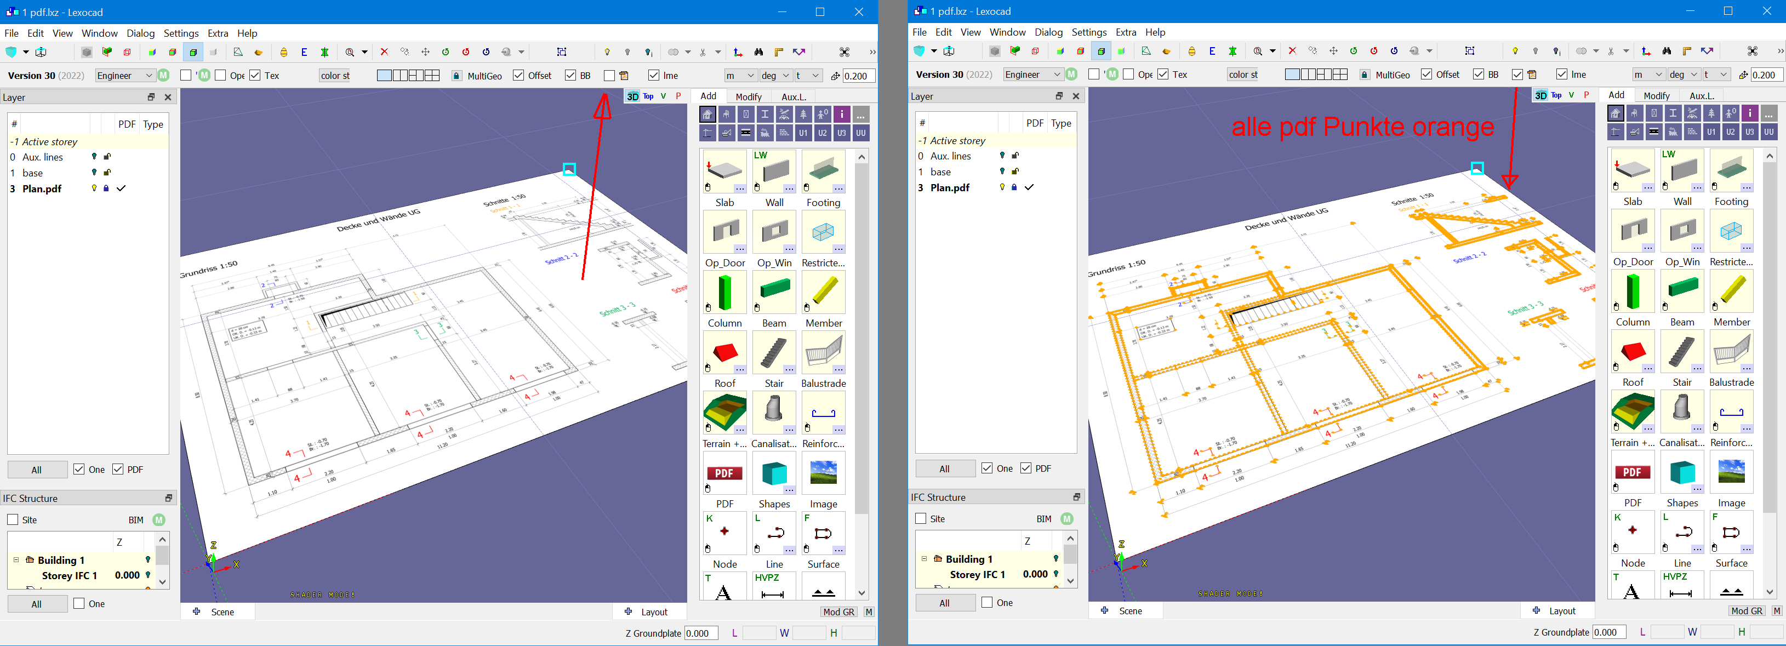Choose the Footing element in left window

pyautogui.click(x=823, y=172)
